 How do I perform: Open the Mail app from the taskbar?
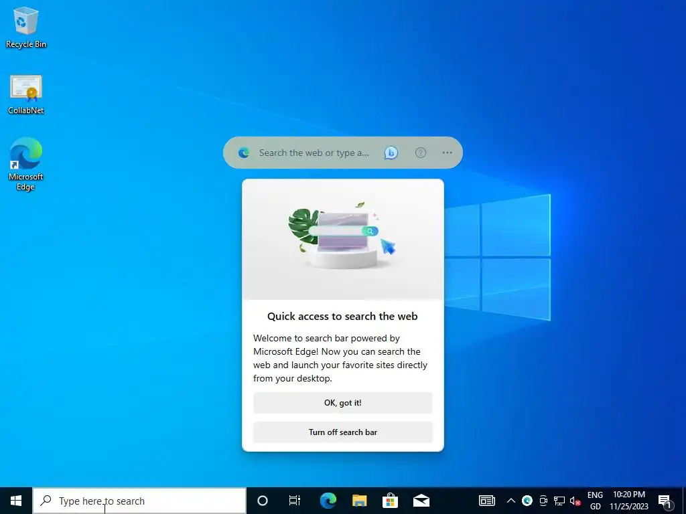click(421, 501)
